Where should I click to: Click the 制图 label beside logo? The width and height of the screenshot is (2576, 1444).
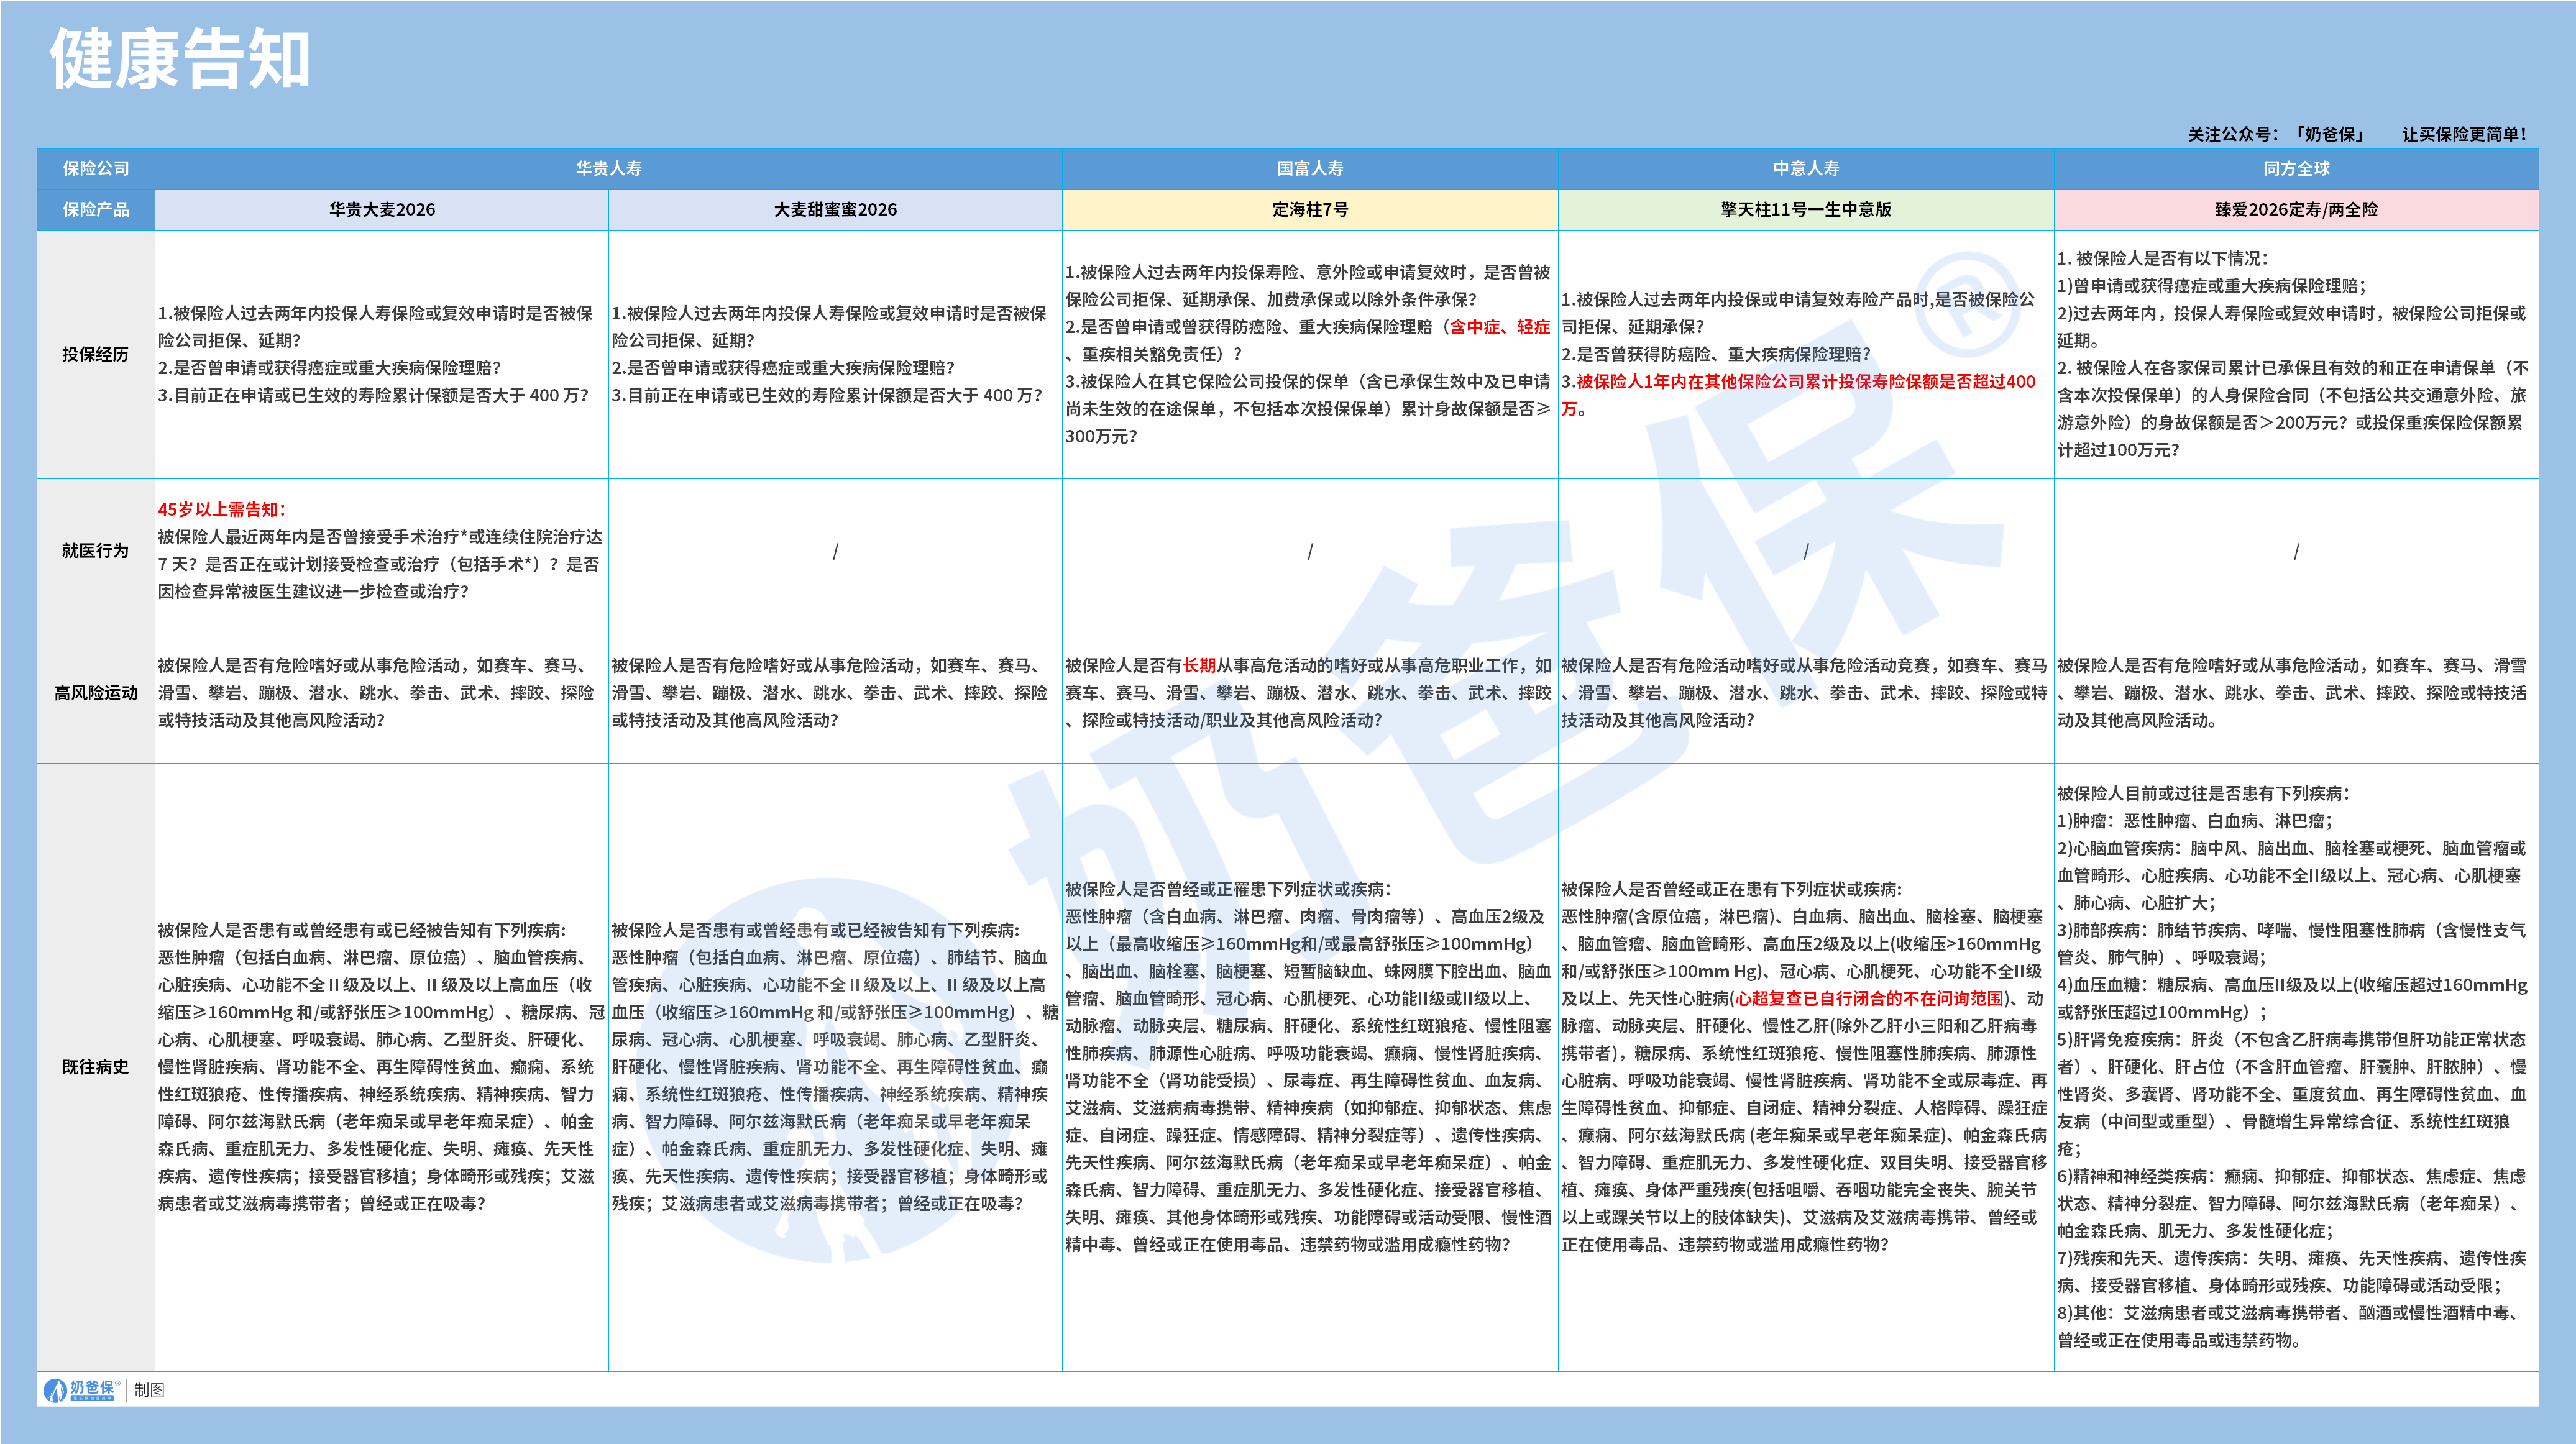coord(149,1389)
